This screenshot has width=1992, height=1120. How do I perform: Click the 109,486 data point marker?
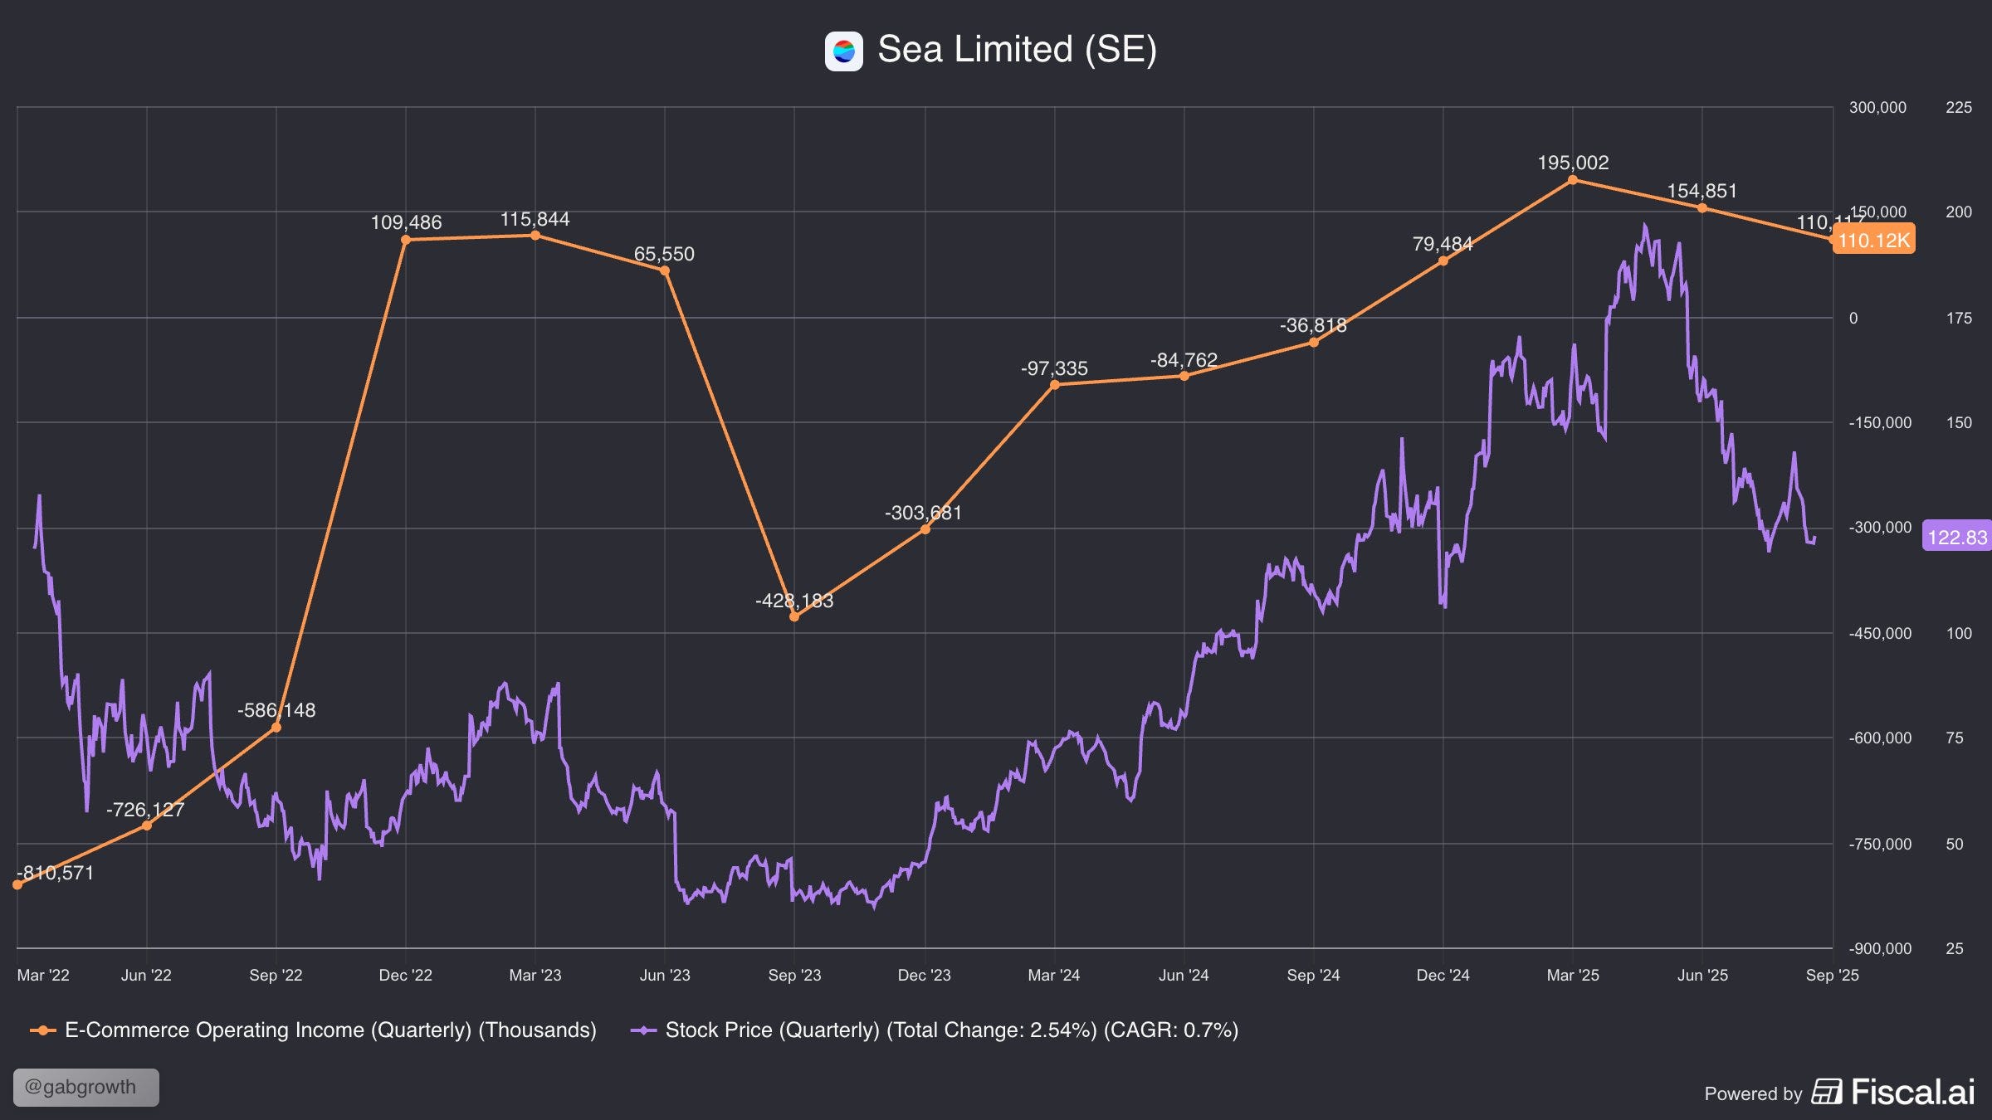[406, 240]
